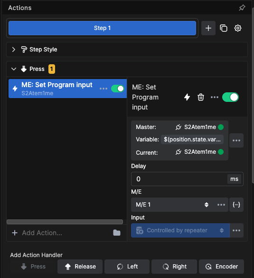The height and width of the screenshot is (278, 254).
Task: Select ME: Set Program input action row
Action: tap(67, 89)
